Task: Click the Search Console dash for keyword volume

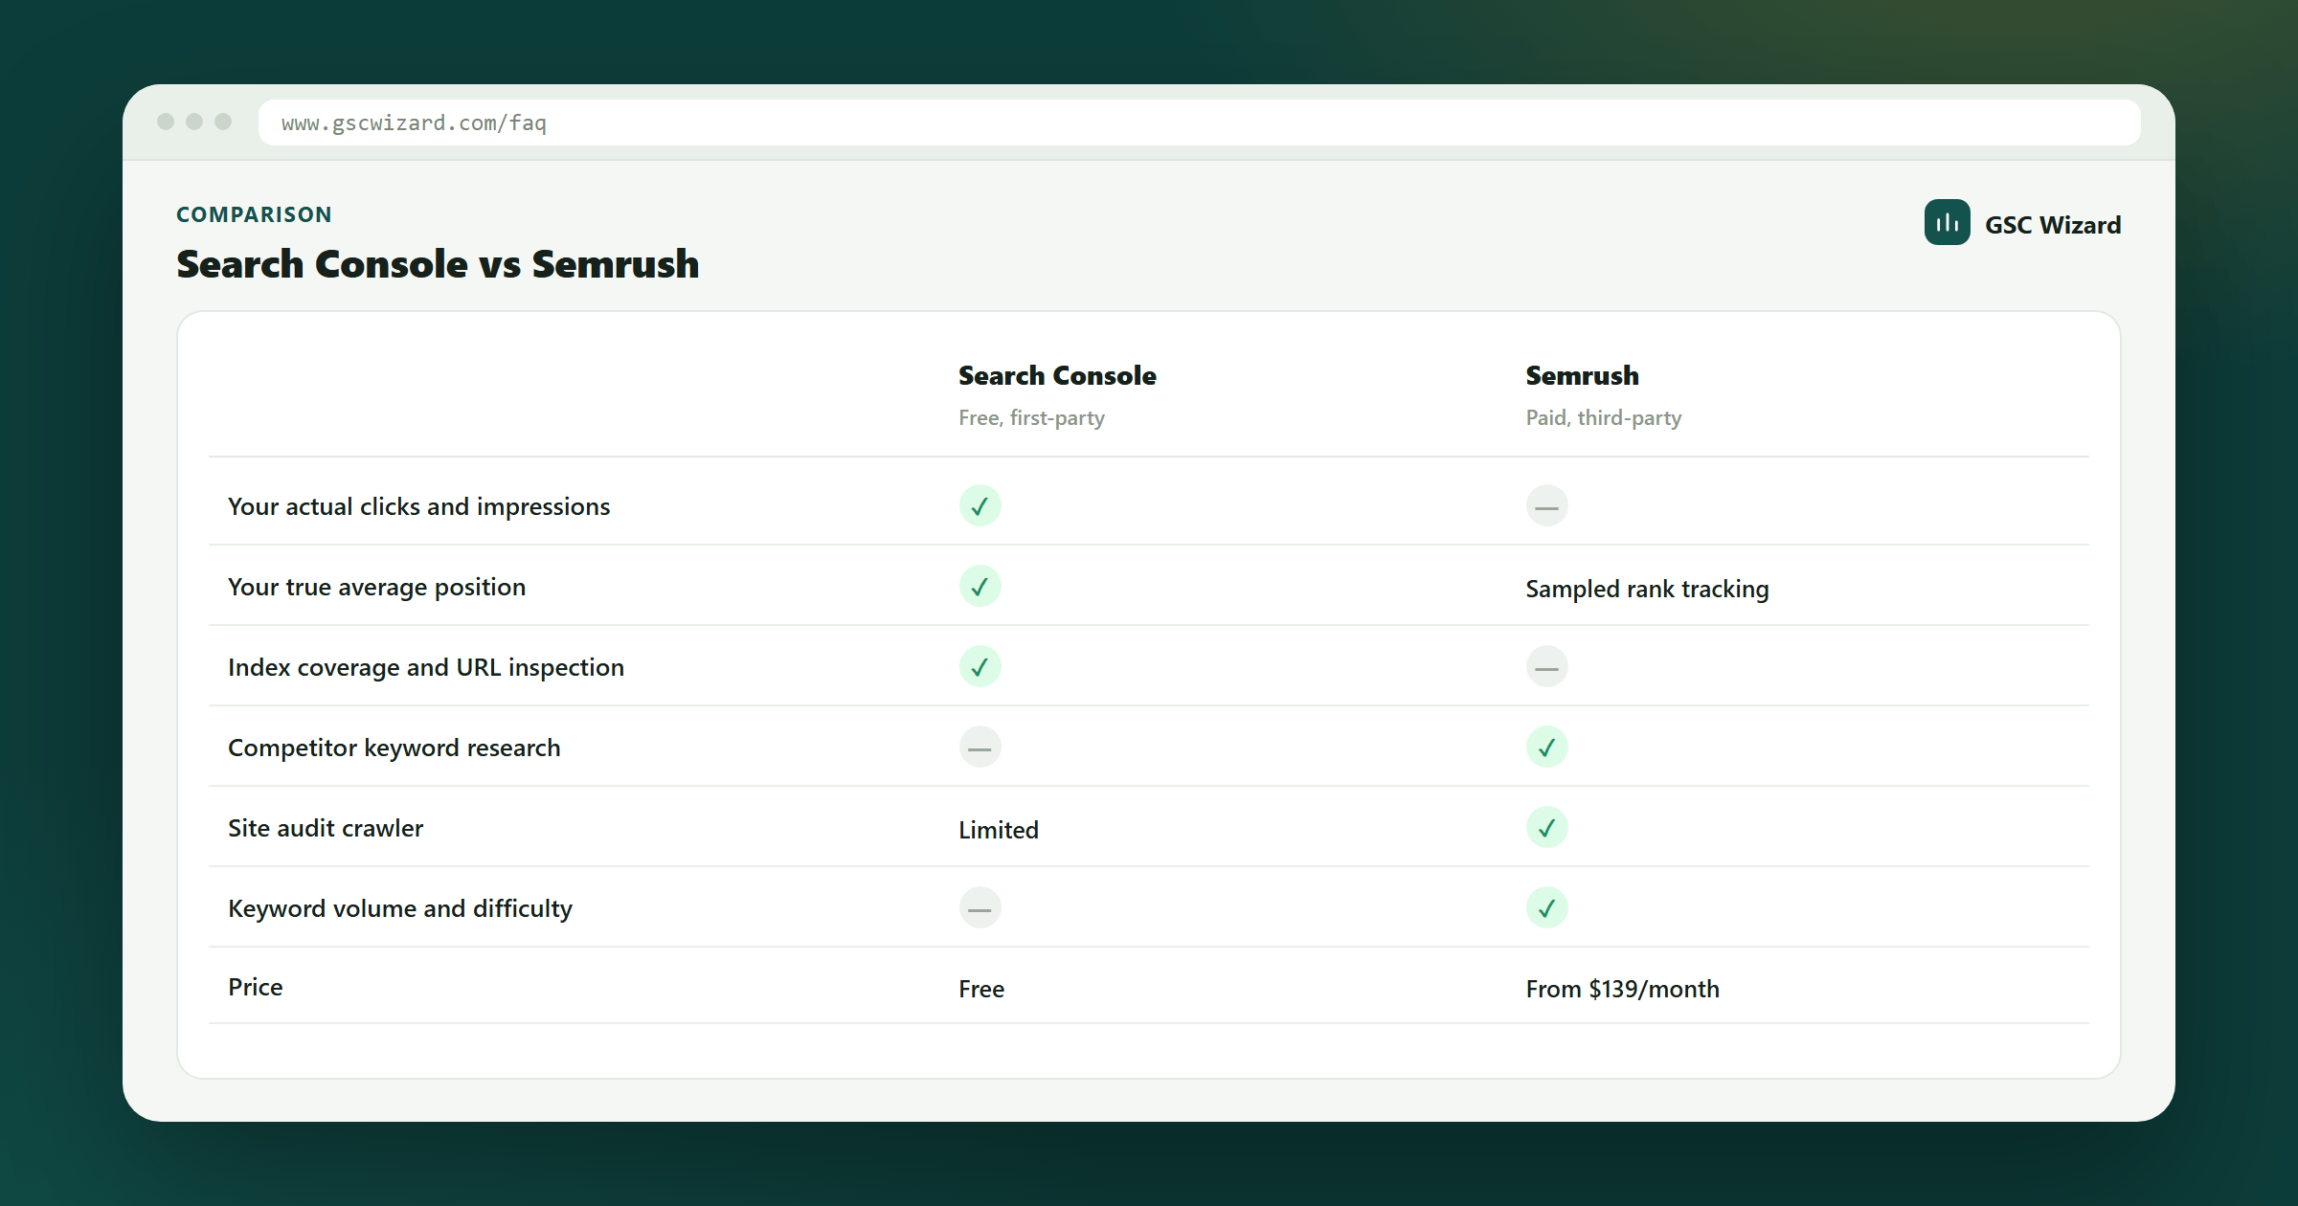Action: (980, 907)
